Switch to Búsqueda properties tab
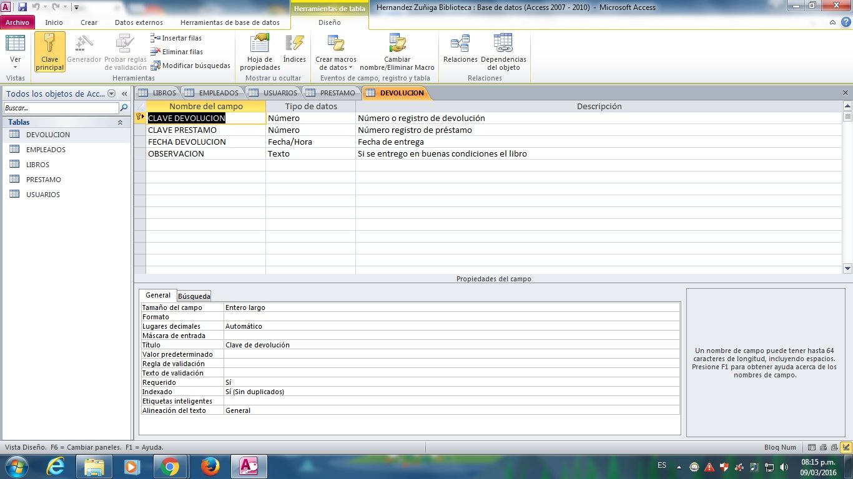Screen dimensions: 853x479 pyautogui.click(x=194, y=296)
